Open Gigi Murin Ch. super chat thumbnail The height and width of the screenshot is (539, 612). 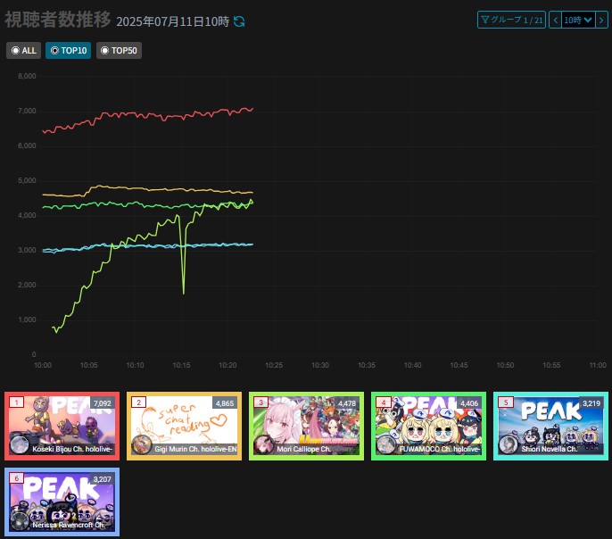184,427
